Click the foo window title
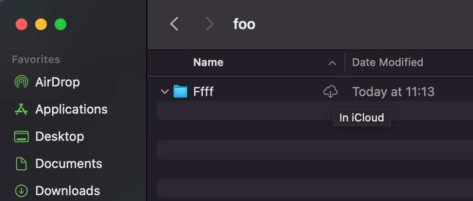 pyautogui.click(x=244, y=24)
